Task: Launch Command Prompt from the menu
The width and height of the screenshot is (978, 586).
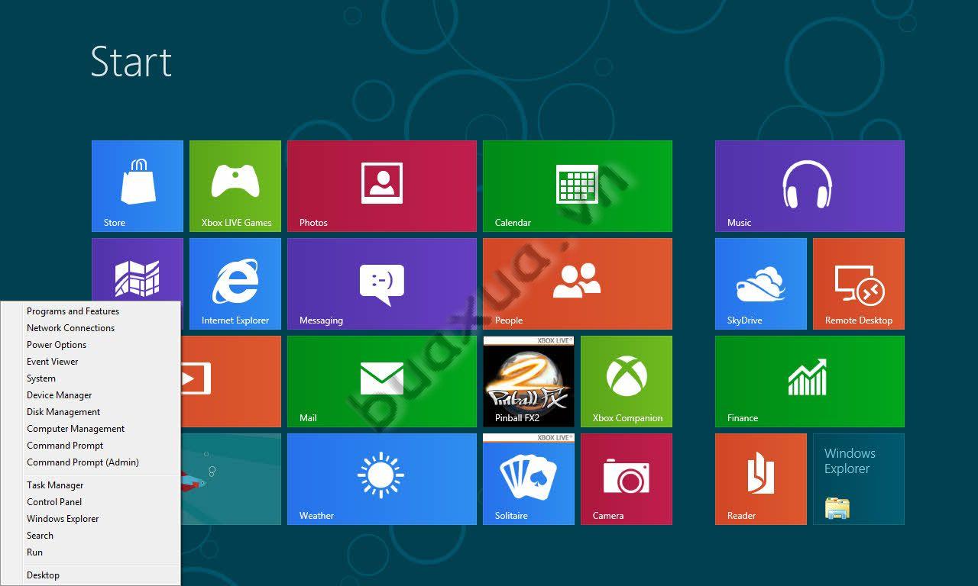Action: (x=91, y=446)
